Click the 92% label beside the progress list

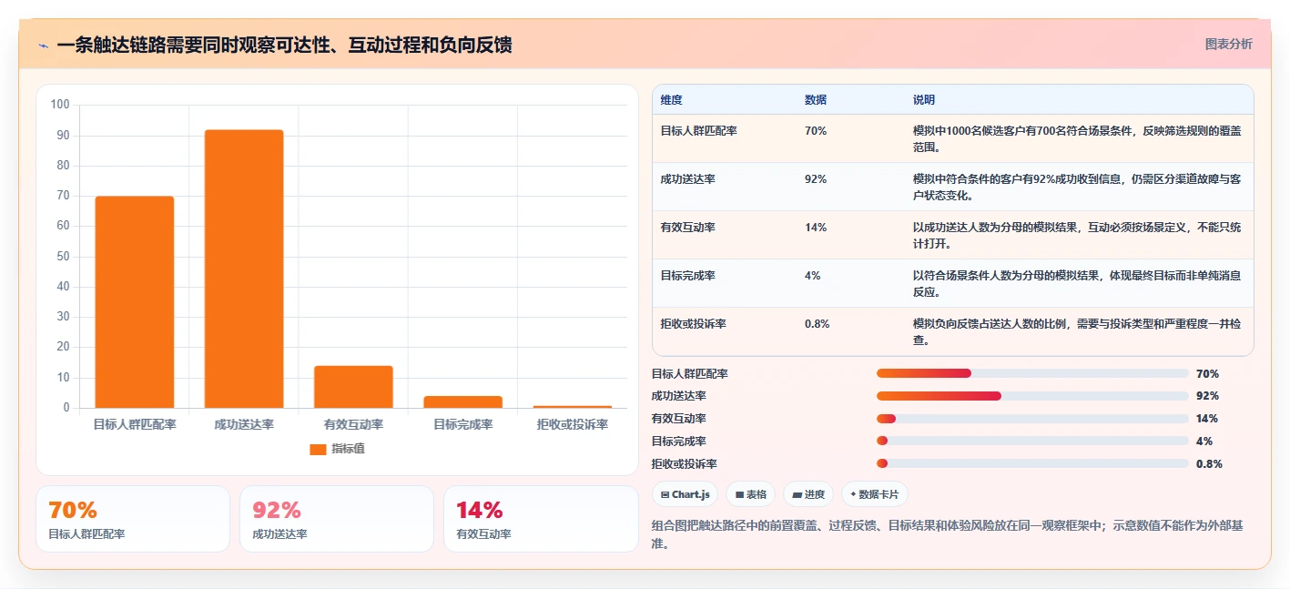[1207, 396]
